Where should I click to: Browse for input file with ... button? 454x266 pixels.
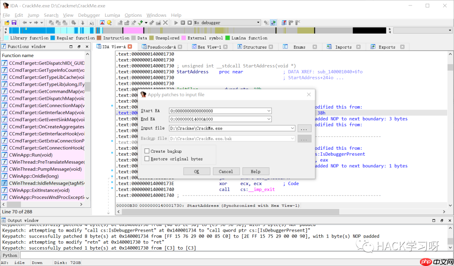[304, 128]
